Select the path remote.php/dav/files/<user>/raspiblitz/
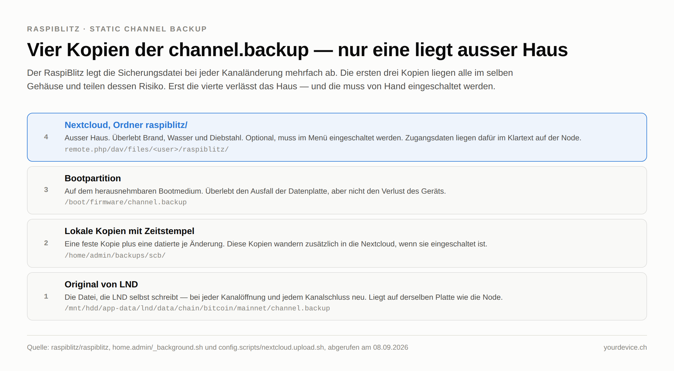The width and height of the screenshot is (674, 371). pos(147,149)
